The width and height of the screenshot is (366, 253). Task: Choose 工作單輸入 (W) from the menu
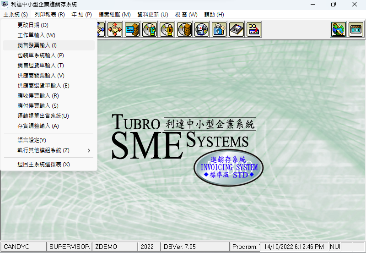(48, 35)
